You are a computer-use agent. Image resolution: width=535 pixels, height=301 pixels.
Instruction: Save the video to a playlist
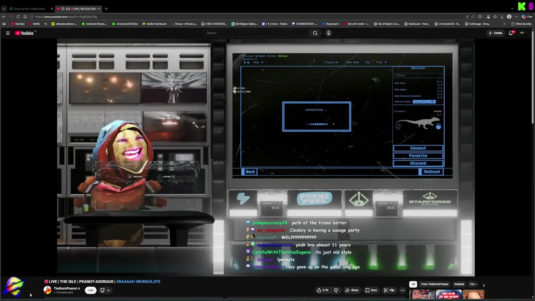pyautogui.click(x=371, y=290)
